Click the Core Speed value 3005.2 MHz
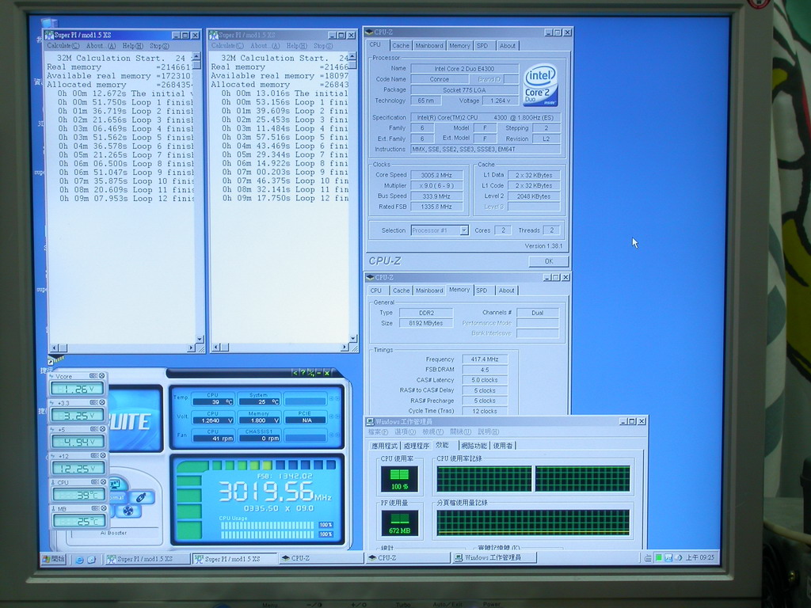This screenshot has width=811, height=608. 436,175
